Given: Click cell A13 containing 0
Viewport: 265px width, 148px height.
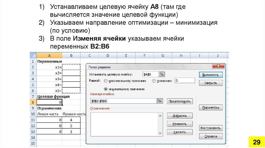Looking at the screenshot, I should coord(49,131).
